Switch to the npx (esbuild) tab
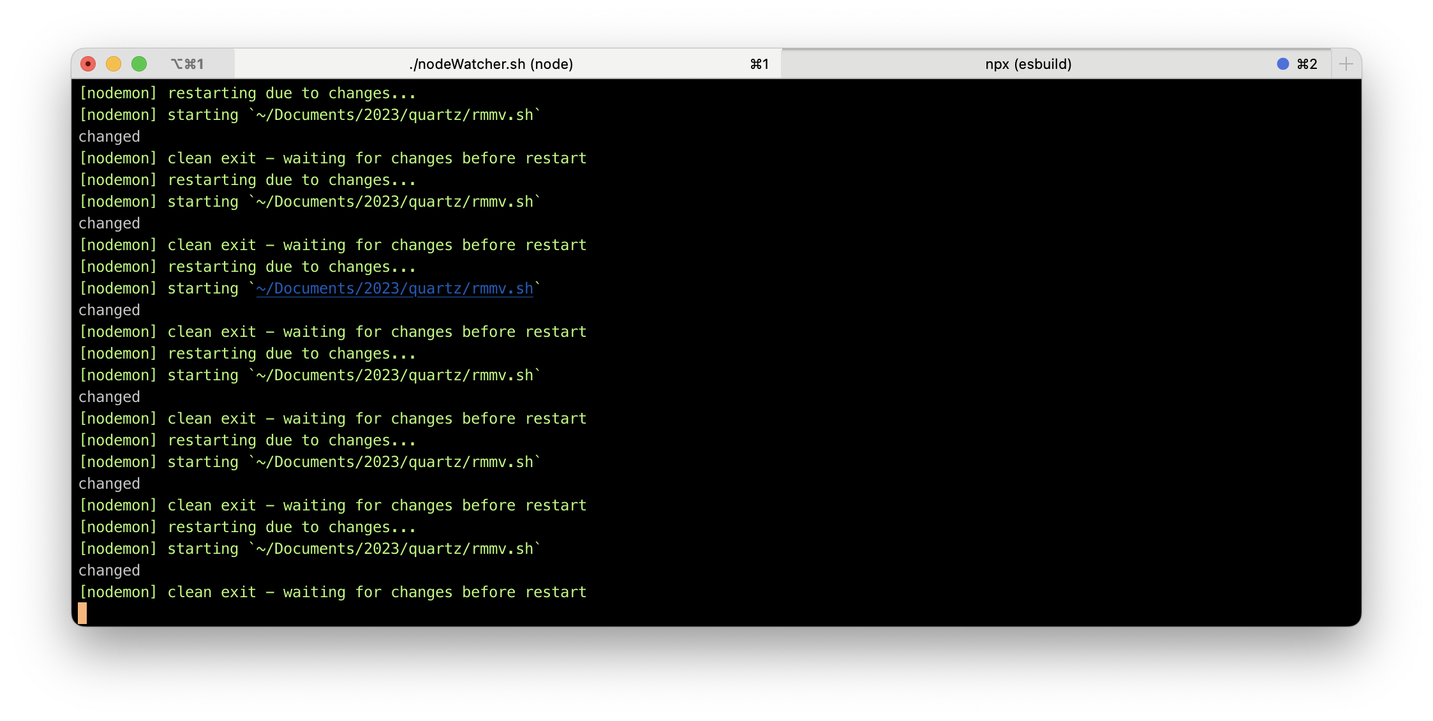Viewport: 1433px width, 721px height. coord(1027,64)
